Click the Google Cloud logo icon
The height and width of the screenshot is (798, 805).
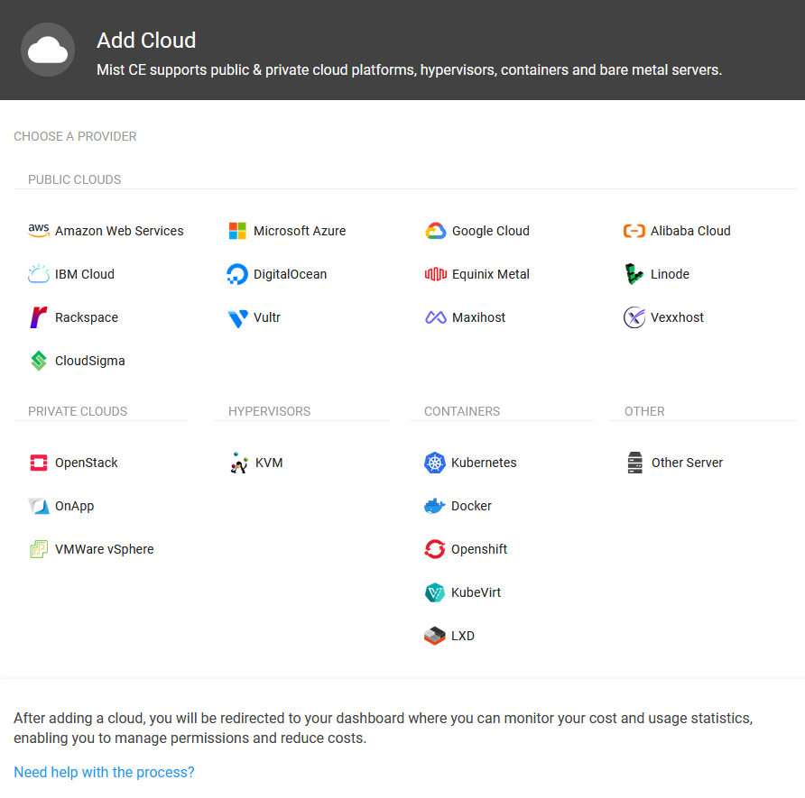coord(436,231)
